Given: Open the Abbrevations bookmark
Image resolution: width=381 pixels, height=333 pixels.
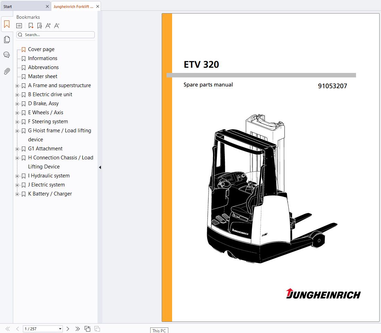Looking at the screenshot, I should (43, 67).
